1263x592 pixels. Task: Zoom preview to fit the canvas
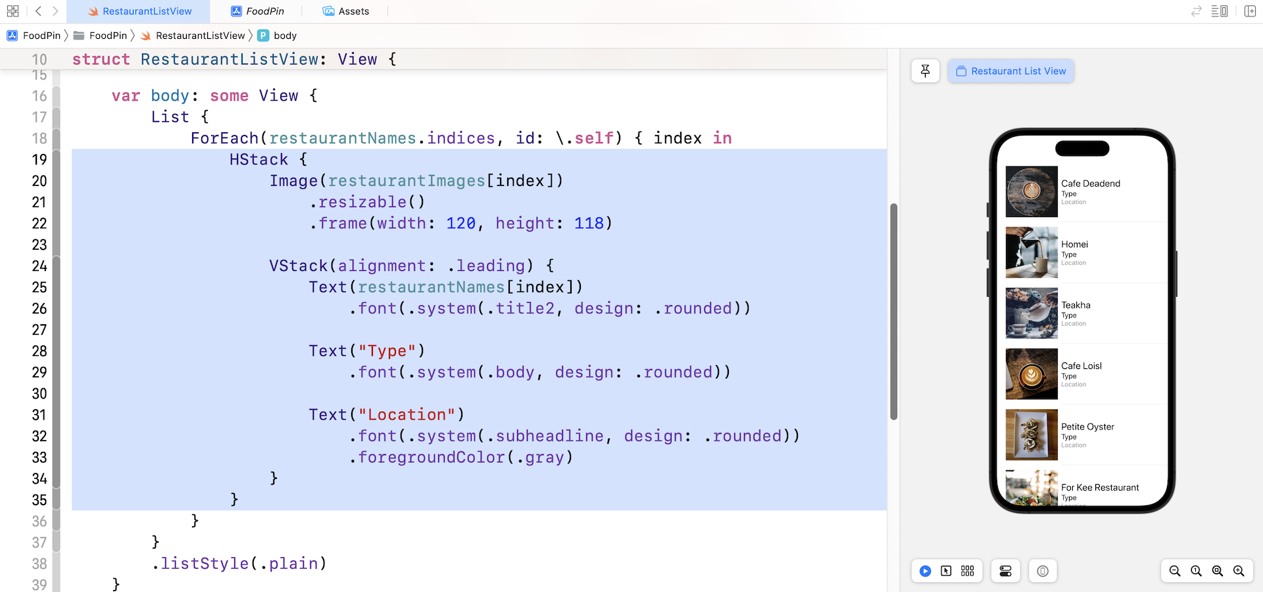tap(1217, 571)
